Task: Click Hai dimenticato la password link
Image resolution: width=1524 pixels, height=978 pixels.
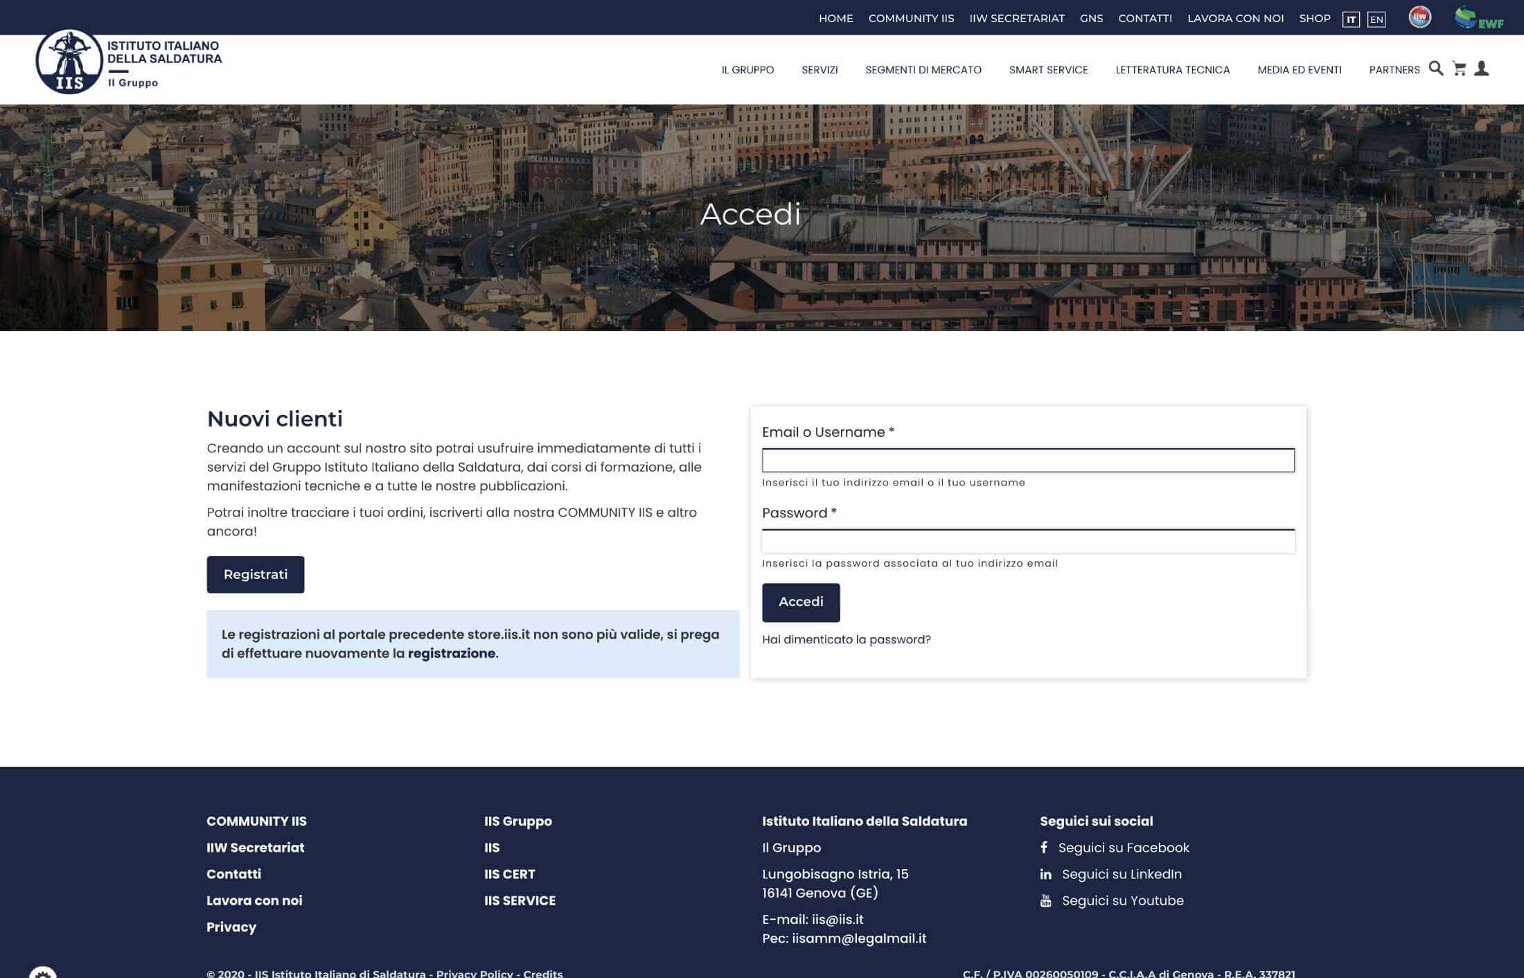Action: click(846, 639)
